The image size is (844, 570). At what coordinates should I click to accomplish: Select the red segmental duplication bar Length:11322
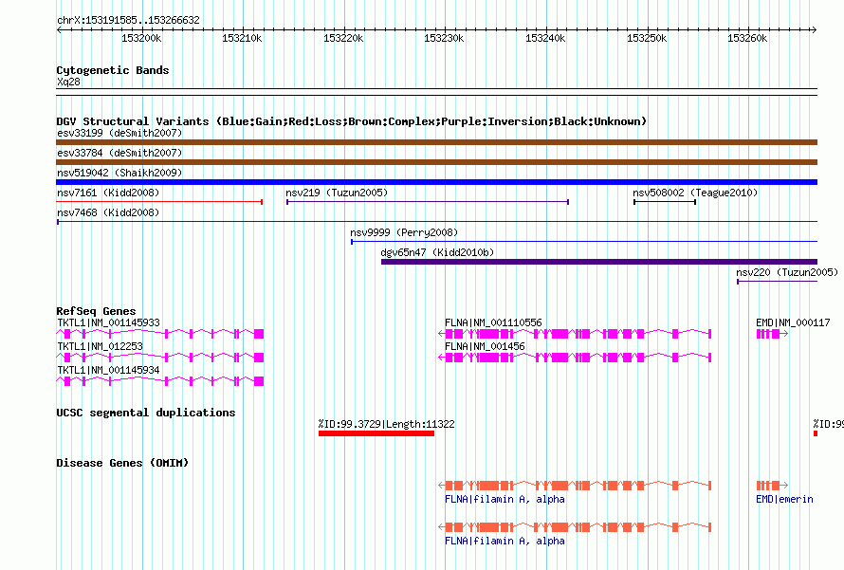pyautogui.click(x=376, y=433)
